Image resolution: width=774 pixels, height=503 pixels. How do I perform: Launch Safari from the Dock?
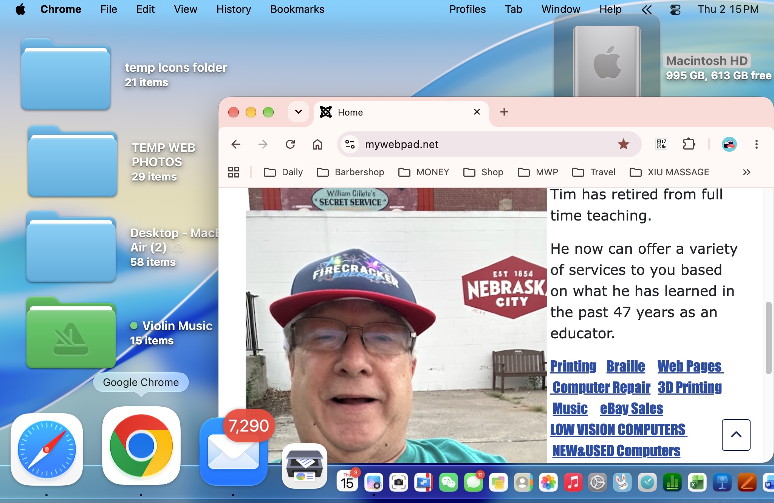47,449
